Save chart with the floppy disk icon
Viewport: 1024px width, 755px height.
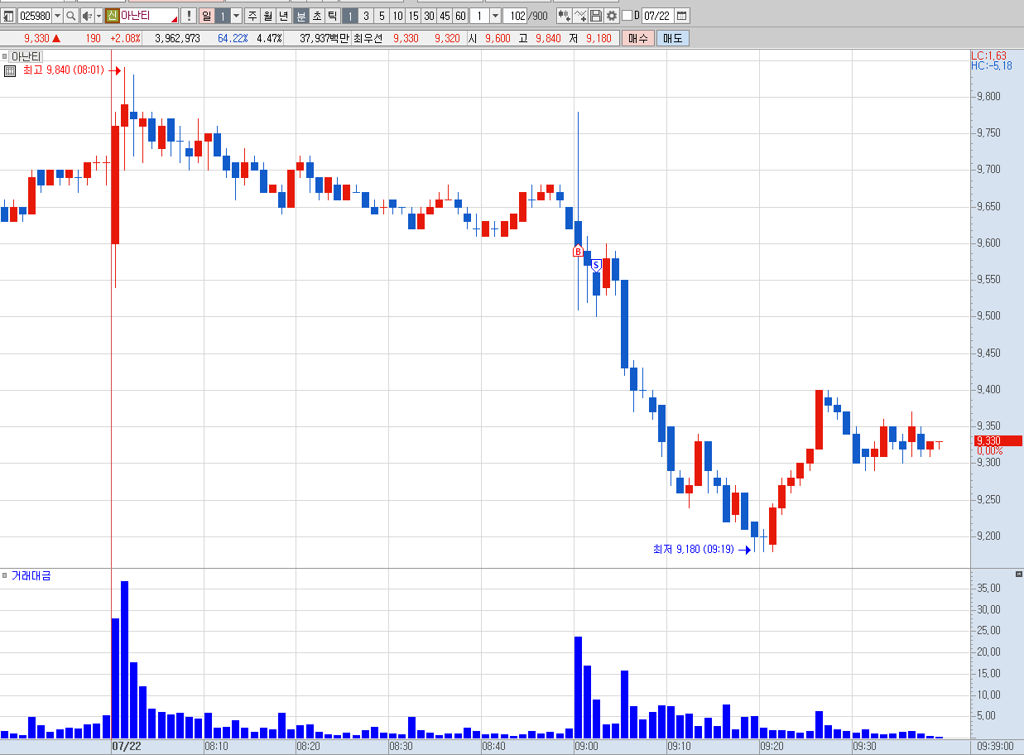pos(596,16)
